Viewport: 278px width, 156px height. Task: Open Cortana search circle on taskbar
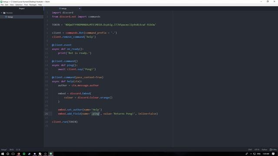pos(8,154)
